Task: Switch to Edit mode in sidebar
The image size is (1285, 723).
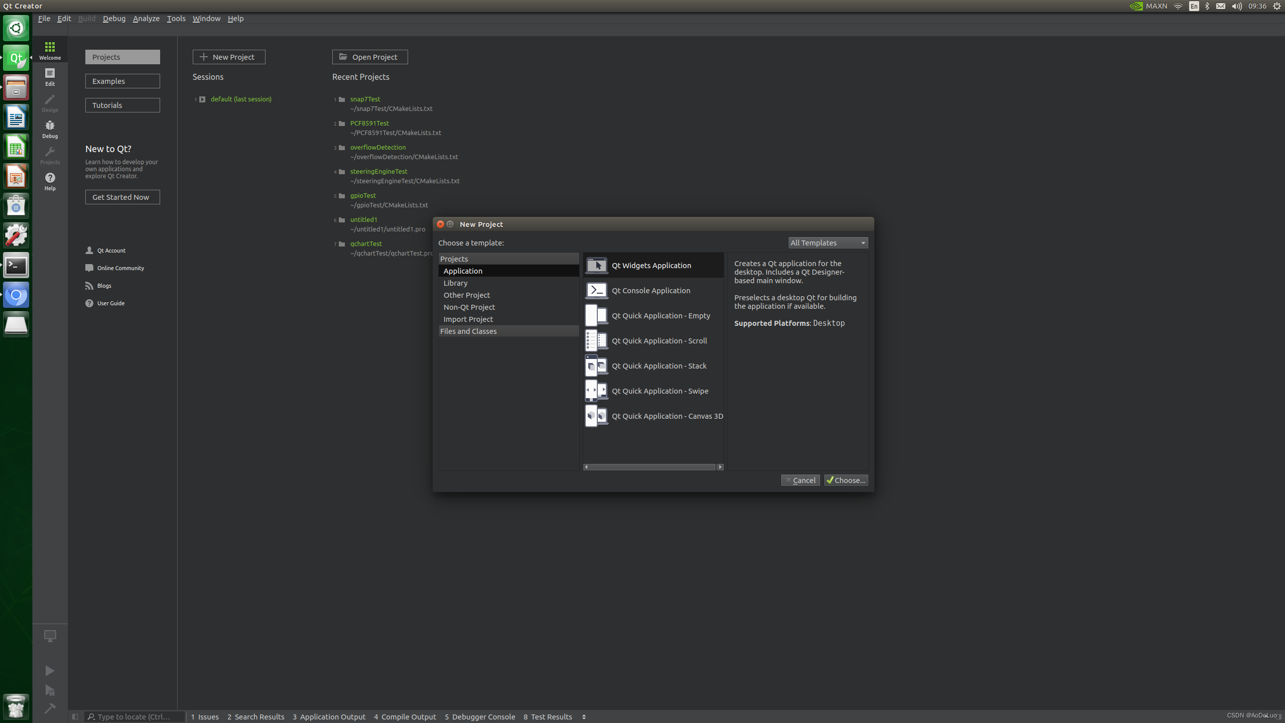Action: (50, 77)
